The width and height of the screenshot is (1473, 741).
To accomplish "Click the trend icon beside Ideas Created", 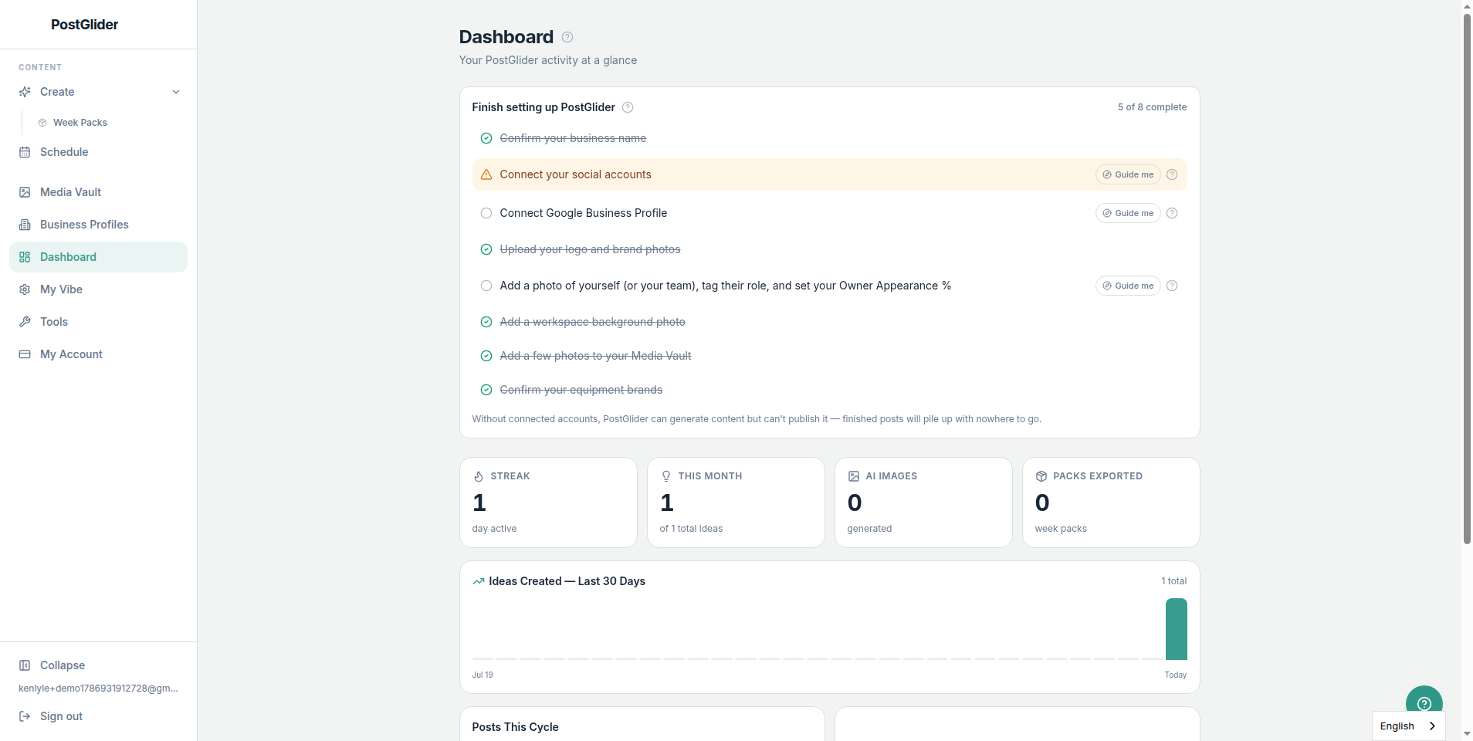I will click(x=479, y=581).
